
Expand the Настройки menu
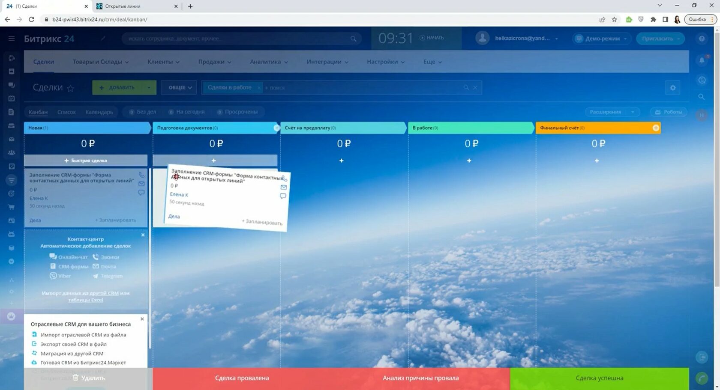tap(386, 62)
